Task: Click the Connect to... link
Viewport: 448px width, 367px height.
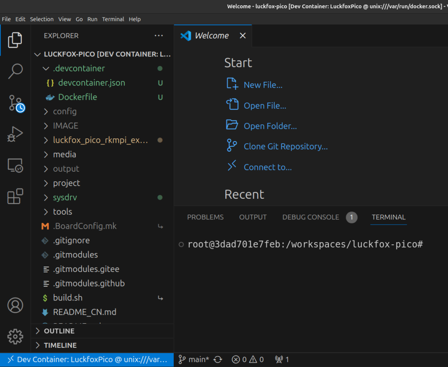Action: click(268, 167)
